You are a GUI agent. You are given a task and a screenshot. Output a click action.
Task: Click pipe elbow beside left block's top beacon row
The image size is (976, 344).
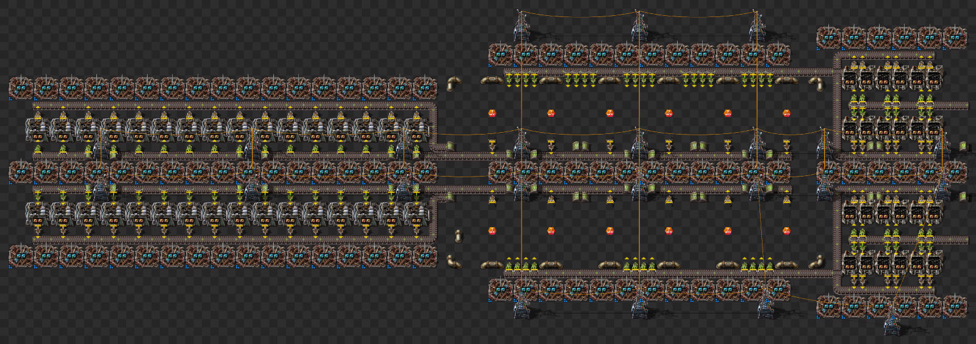point(454,83)
